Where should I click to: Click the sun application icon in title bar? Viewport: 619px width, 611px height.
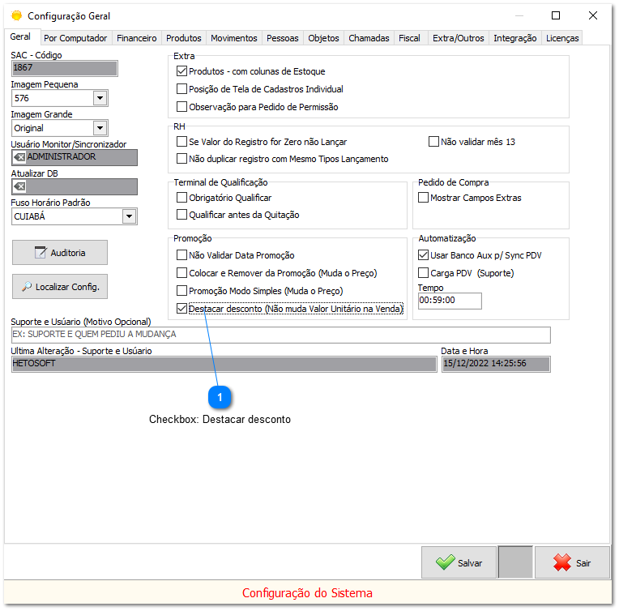pos(16,15)
